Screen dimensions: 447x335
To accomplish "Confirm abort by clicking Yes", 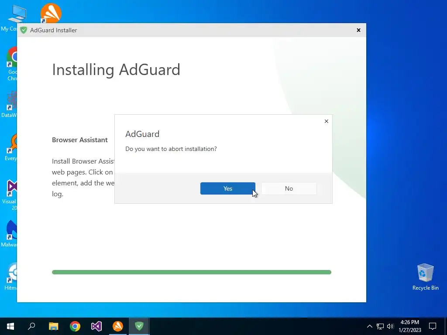I will point(228,188).
